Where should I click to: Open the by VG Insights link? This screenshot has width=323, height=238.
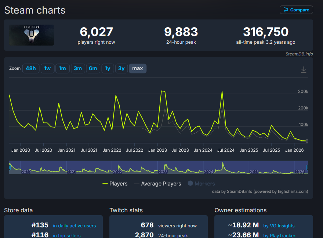pyautogui.click(x=279, y=226)
